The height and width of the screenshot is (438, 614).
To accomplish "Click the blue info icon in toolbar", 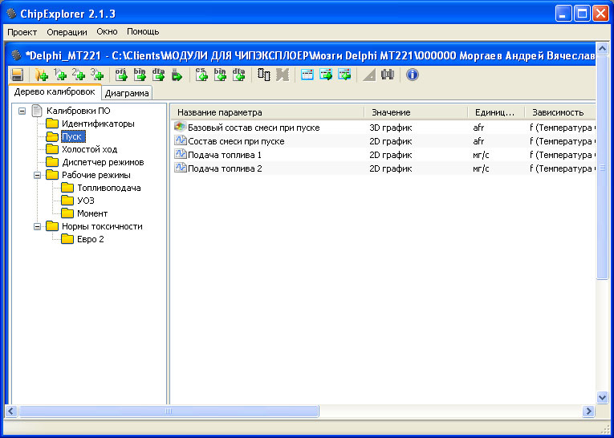I will point(413,75).
